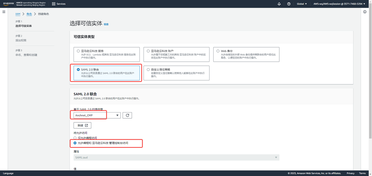Click the 可信实体类型 section heading
Screen dimensions: 372x176
click(84, 37)
